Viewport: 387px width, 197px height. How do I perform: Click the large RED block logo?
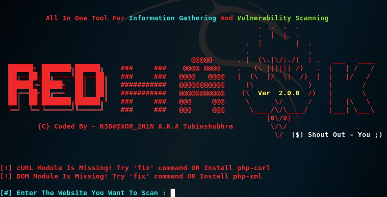57,86
